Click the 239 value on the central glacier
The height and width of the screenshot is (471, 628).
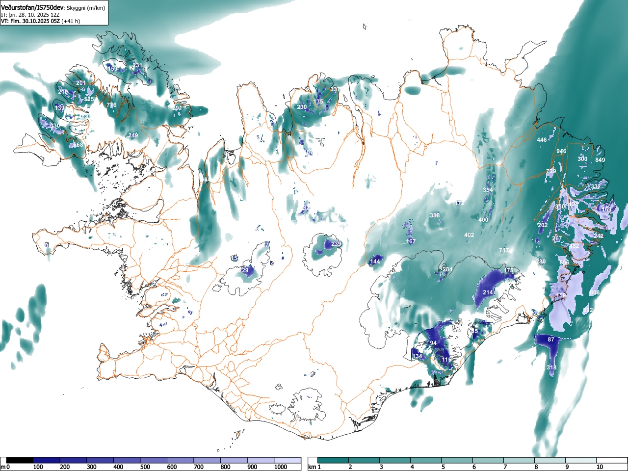click(336, 244)
